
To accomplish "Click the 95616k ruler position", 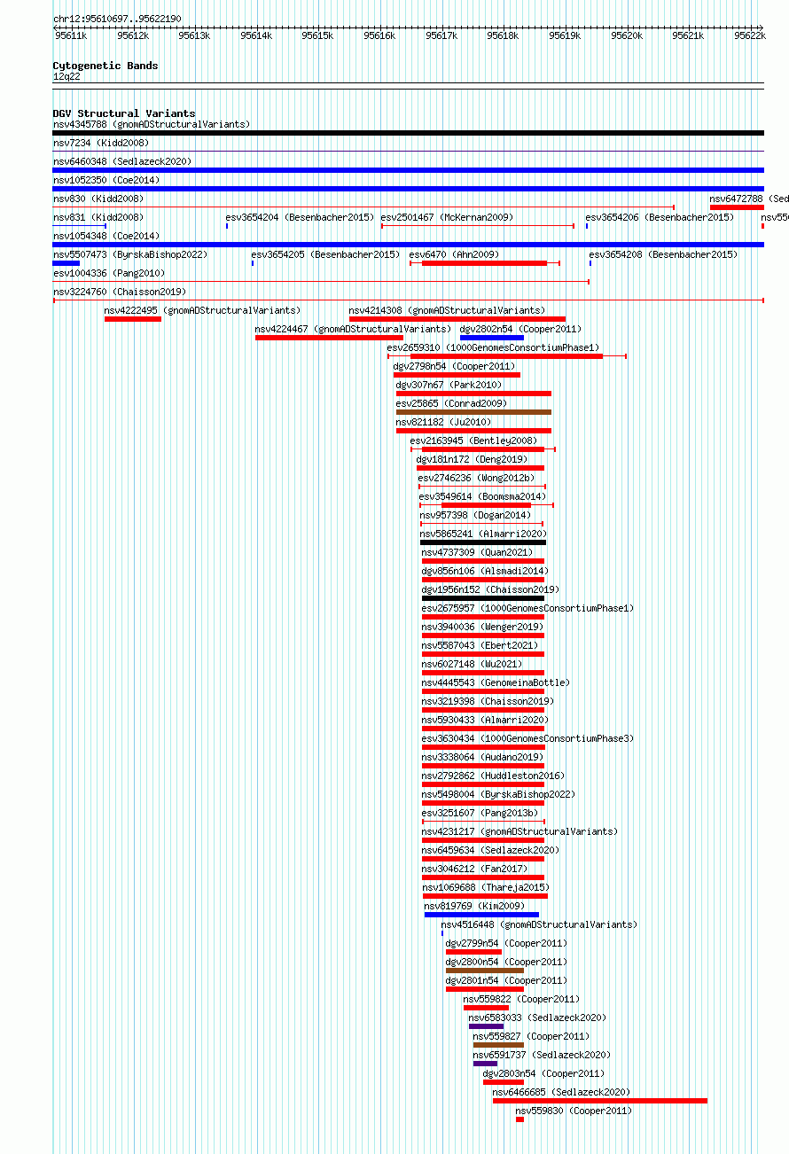I will [x=379, y=35].
